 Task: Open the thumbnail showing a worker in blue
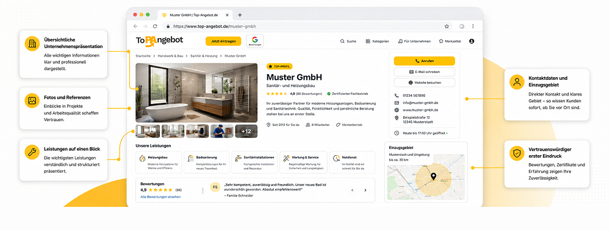(x=222, y=131)
